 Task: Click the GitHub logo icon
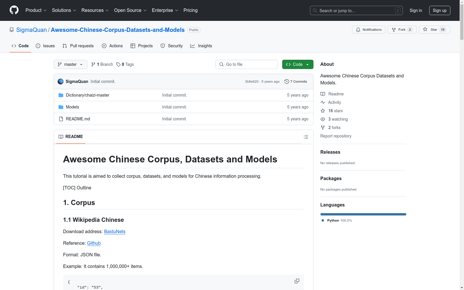coord(14,10)
